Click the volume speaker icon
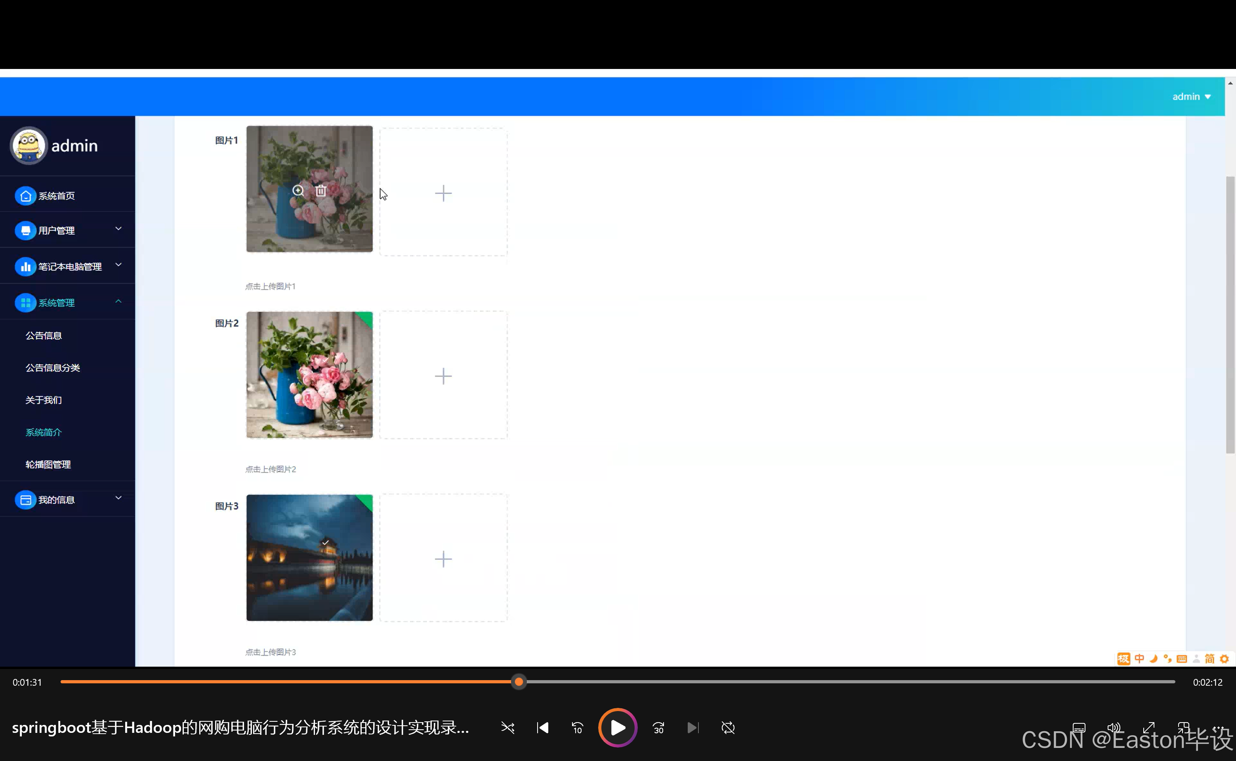This screenshot has height=761, width=1236. [1114, 727]
